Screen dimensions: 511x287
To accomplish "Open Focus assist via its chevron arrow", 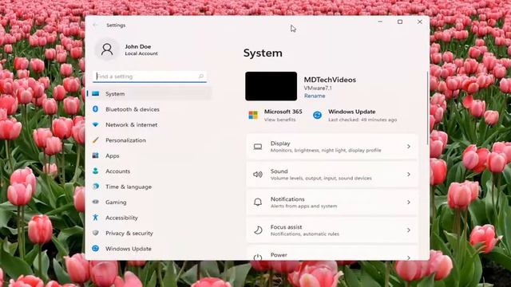I will [408, 230].
